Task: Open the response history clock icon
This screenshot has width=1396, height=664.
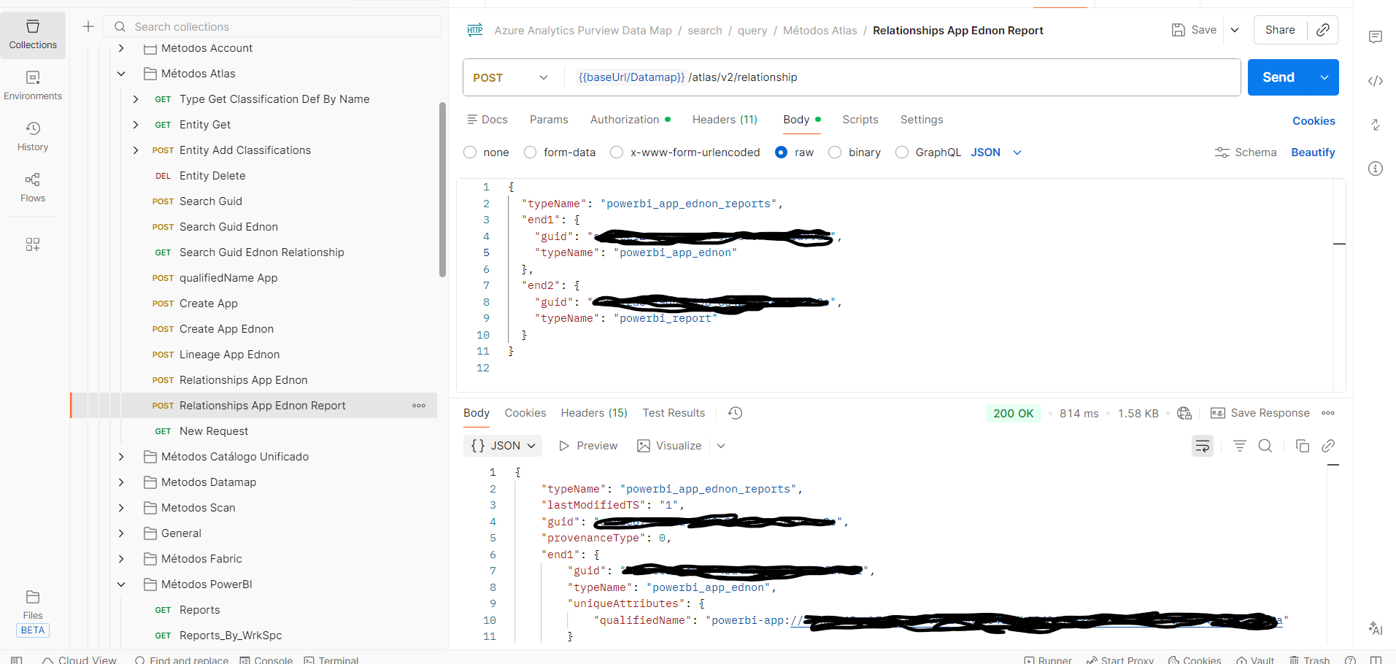Action: coord(735,413)
